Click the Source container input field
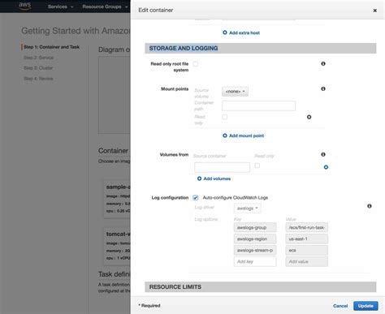Viewport: 385px width, 314px height. pyautogui.click(x=222, y=167)
